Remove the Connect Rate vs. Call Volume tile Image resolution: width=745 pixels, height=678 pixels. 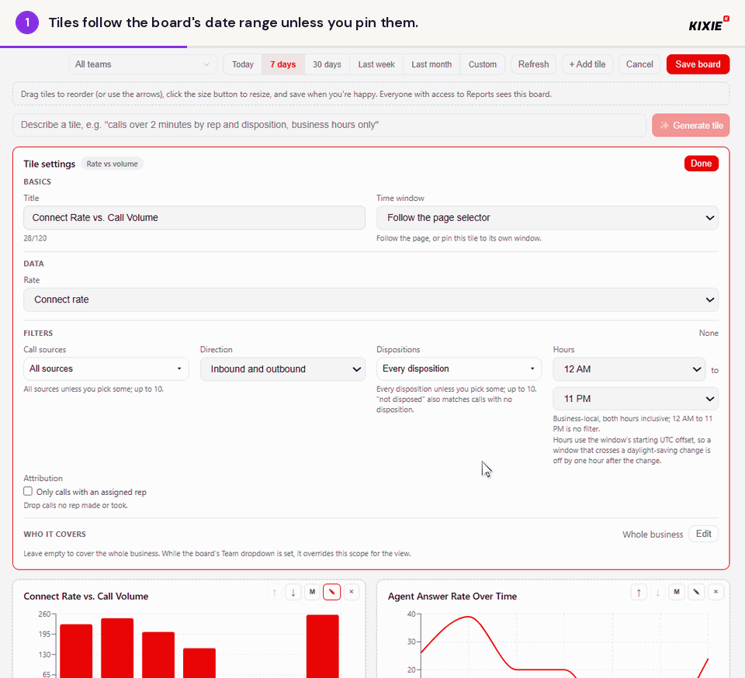tap(351, 592)
